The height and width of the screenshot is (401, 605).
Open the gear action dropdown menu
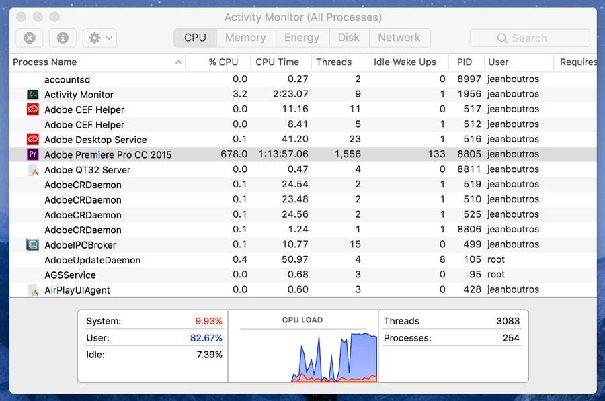(x=99, y=38)
